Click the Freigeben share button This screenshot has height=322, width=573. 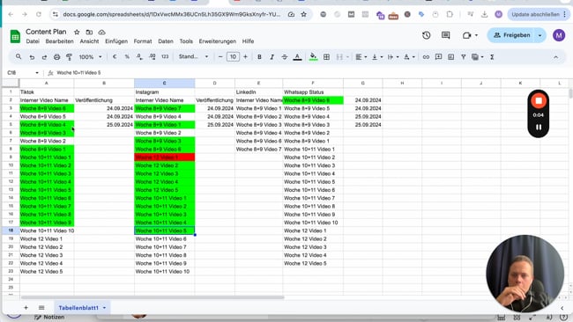pyautogui.click(x=511, y=35)
